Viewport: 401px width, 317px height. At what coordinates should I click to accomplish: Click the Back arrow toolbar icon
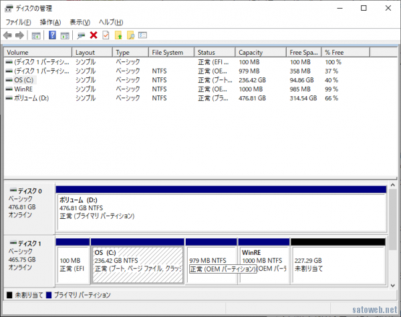click(7, 35)
